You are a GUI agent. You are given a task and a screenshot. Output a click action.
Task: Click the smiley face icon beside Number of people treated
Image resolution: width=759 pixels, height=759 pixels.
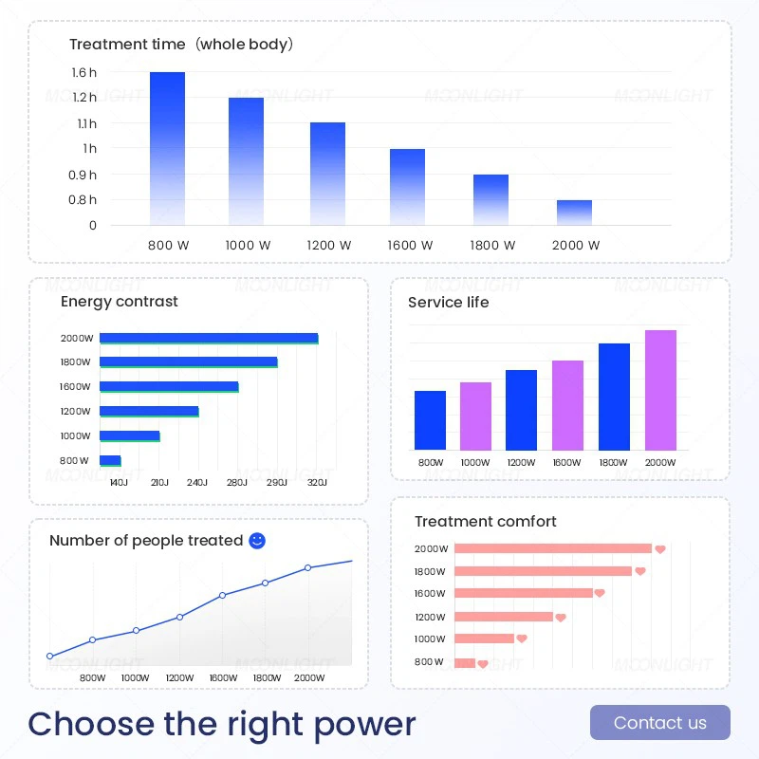[257, 540]
